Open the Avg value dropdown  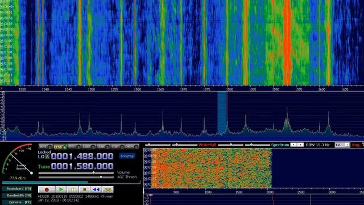tap(342, 145)
